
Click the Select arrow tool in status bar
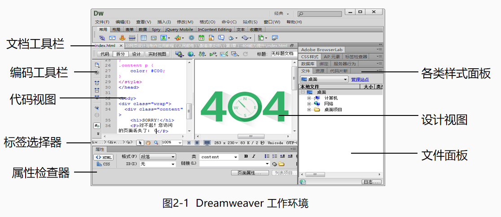(140, 142)
